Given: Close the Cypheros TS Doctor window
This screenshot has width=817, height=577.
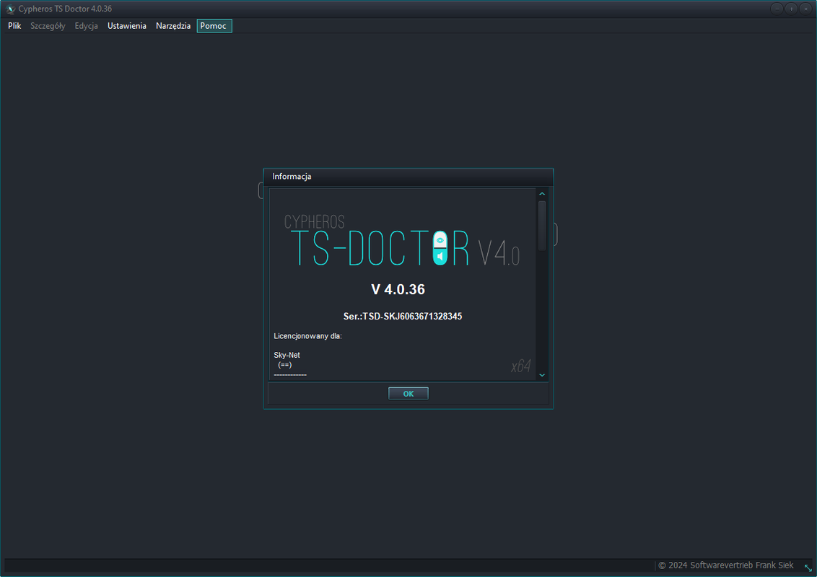Looking at the screenshot, I should [805, 9].
